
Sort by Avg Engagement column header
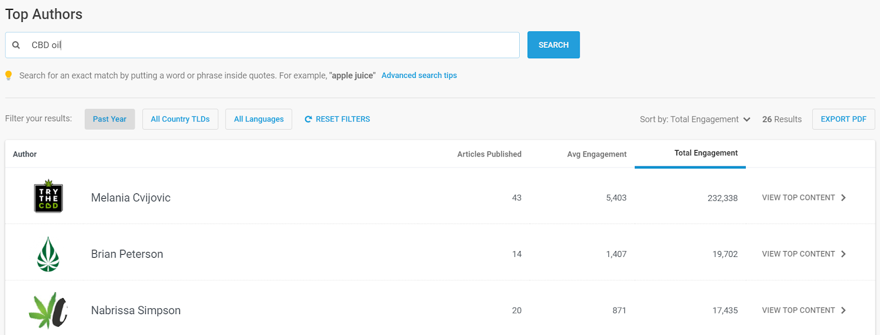click(597, 154)
